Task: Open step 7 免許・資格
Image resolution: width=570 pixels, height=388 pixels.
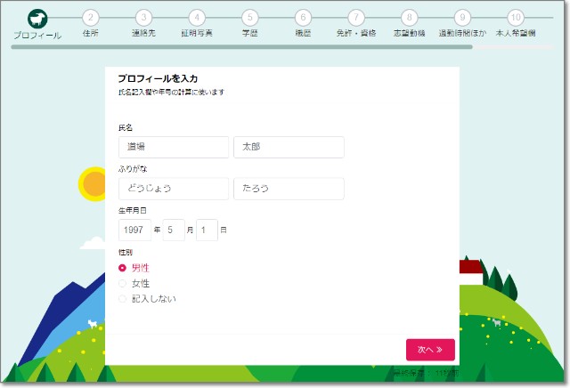Action: (356, 18)
